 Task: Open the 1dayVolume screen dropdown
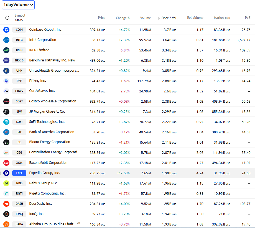[18, 5]
